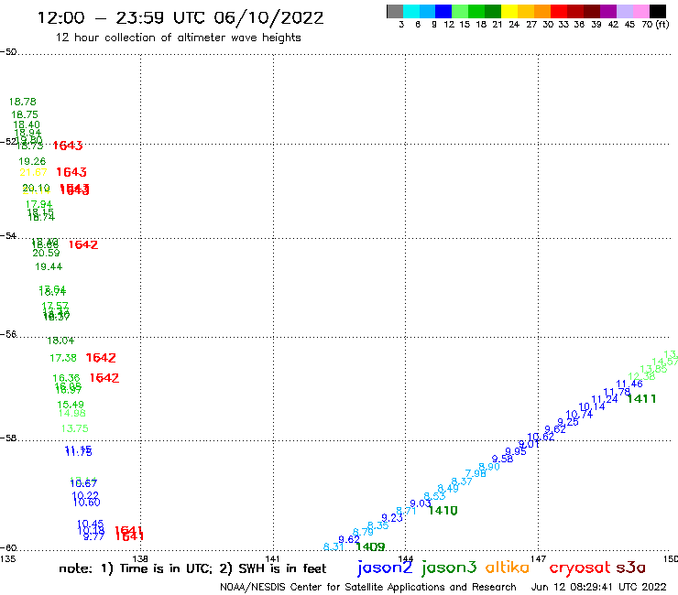The image size is (678, 595).
Task: Click the 'cryosat' satellite legend label
Action: [580, 568]
